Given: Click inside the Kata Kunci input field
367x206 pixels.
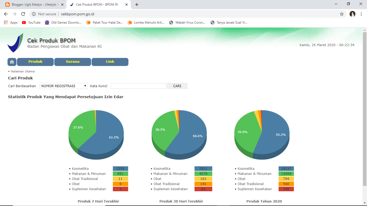Looking at the screenshot, I should pyautogui.click(x=138, y=86).
